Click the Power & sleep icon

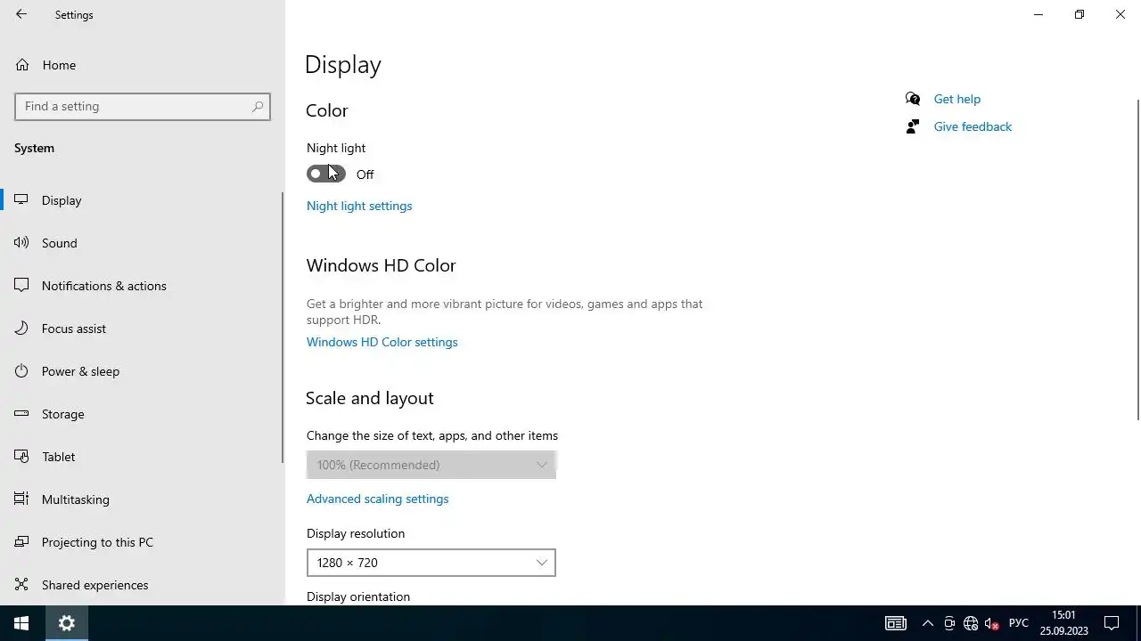pos(22,371)
